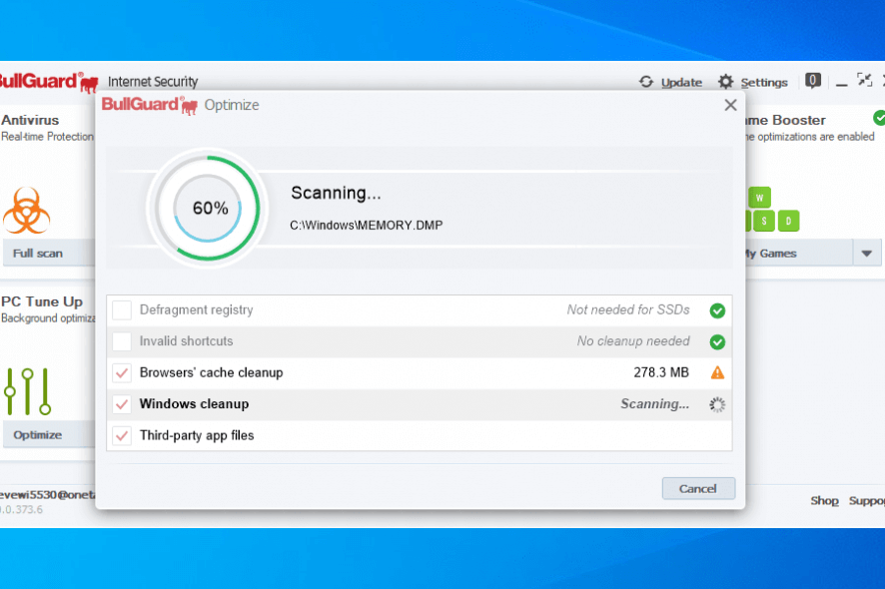
Task: Click the '278.3 MB' size value
Action: coord(661,372)
